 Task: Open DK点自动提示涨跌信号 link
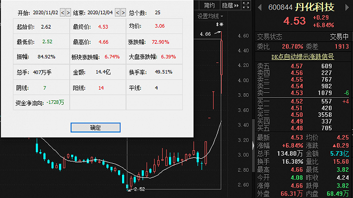(x=303, y=57)
